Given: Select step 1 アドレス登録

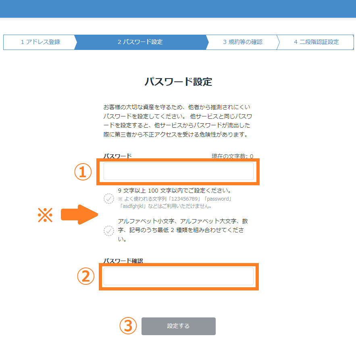Looking at the screenshot, I should (40, 42).
